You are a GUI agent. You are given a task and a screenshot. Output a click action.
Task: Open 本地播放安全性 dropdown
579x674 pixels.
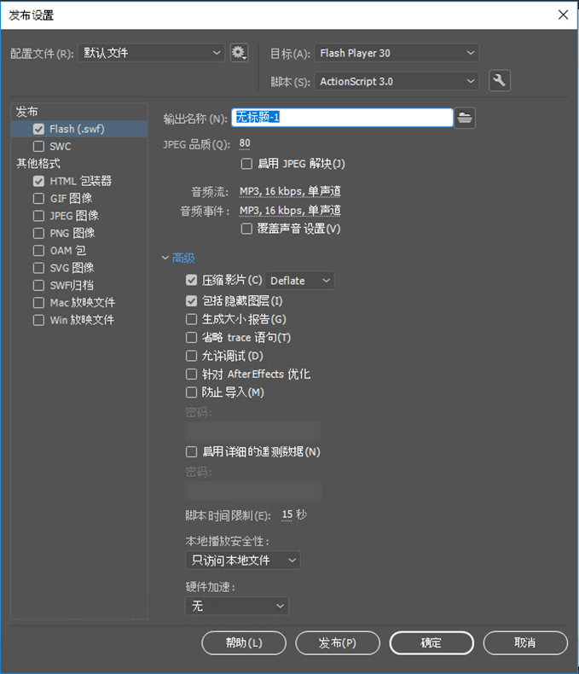tap(243, 560)
